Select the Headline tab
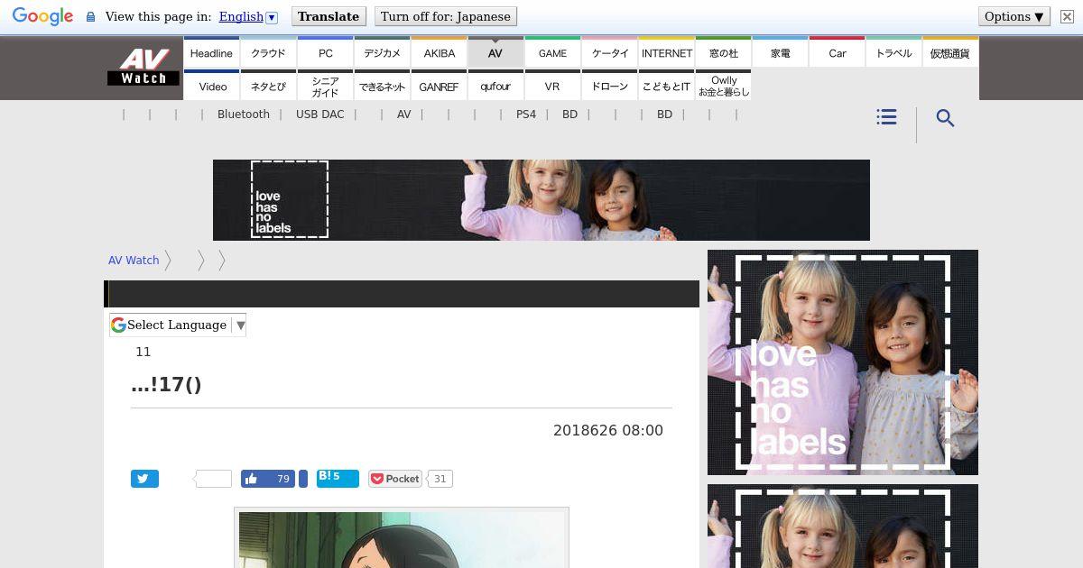This screenshot has height=568, width=1083. coord(211,52)
